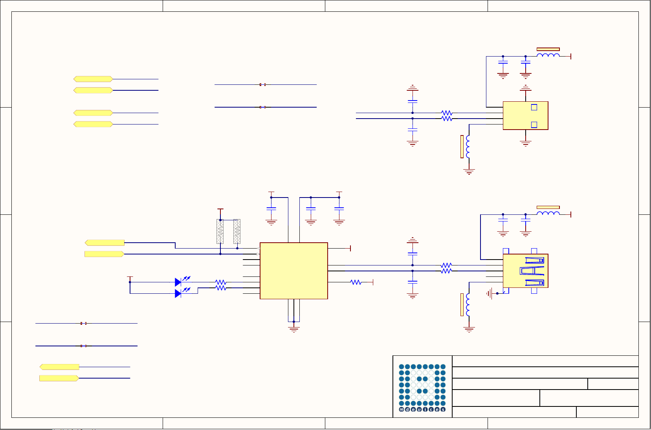Click upper small square inside upper-right connector

tap(534, 107)
